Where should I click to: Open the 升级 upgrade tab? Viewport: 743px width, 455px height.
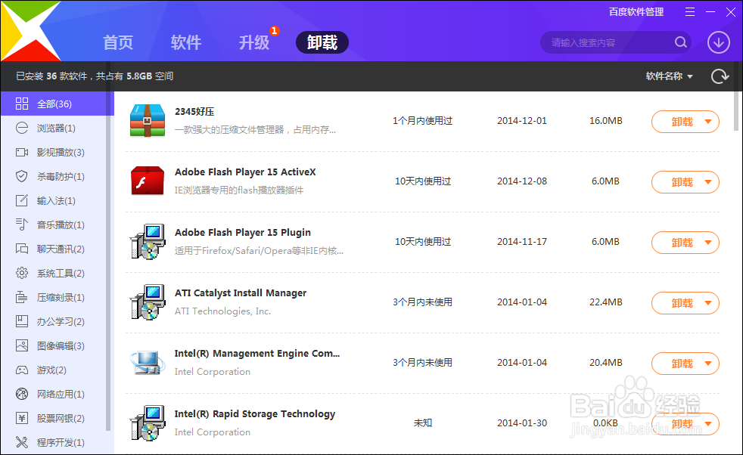pyautogui.click(x=254, y=42)
